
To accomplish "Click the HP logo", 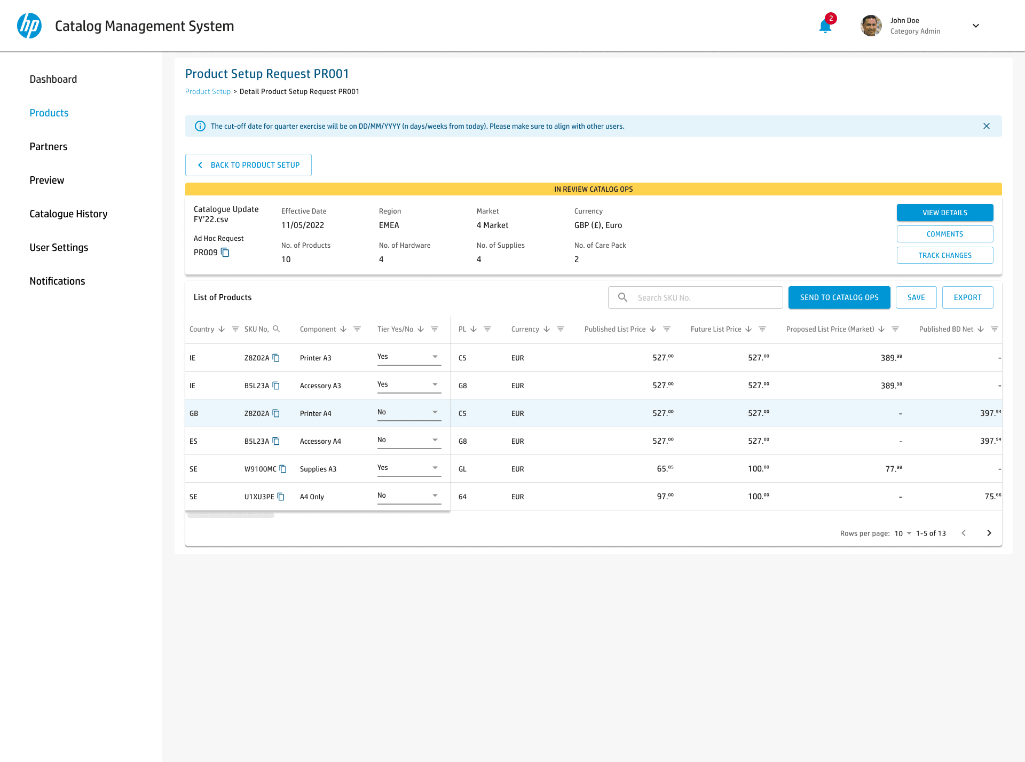I will (29, 26).
